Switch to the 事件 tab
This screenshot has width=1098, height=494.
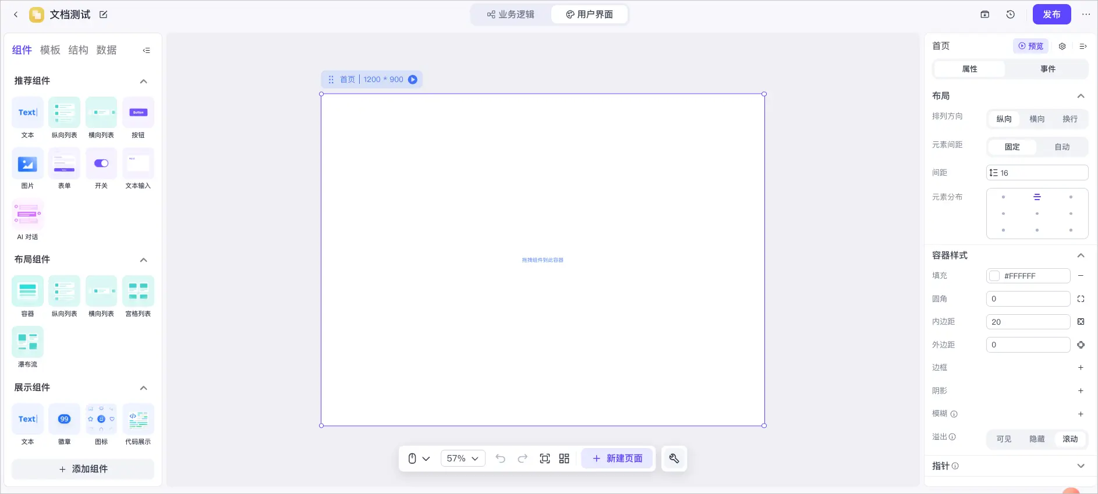(x=1048, y=69)
